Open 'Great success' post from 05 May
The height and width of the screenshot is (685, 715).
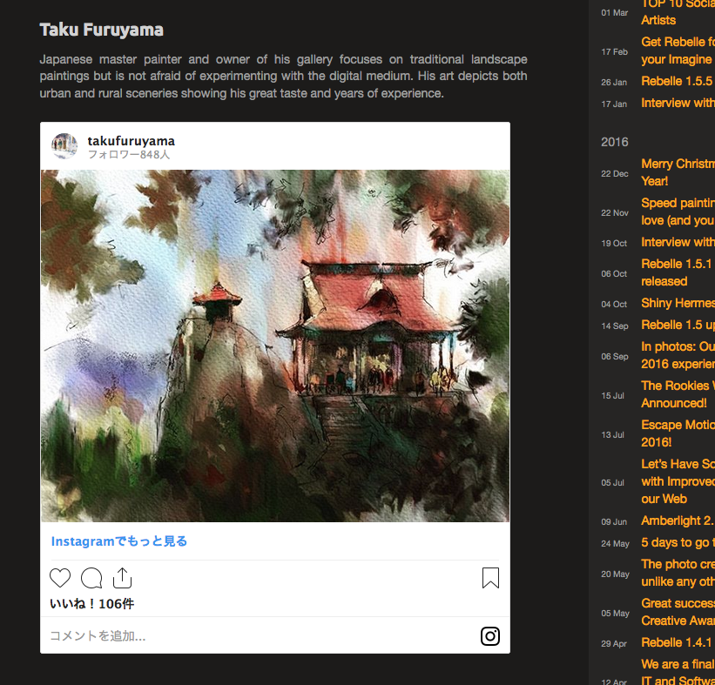click(678, 612)
